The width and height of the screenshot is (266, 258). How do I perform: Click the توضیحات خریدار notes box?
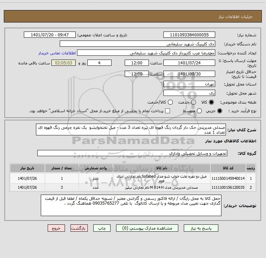131,205
